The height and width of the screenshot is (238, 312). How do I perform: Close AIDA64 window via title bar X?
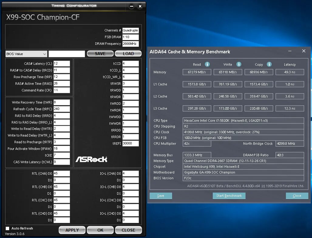click(304, 51)
